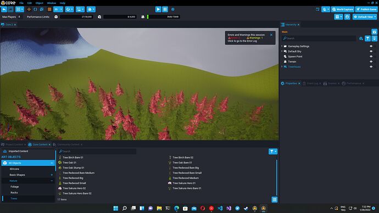
Task: Switch to the Properties tab
Action: [x=291, y=83]
